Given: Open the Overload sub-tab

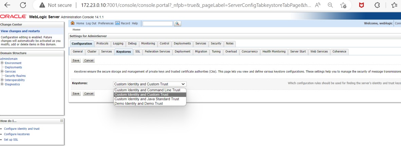Looking at the screenshot, I should (x=231, y=51).
